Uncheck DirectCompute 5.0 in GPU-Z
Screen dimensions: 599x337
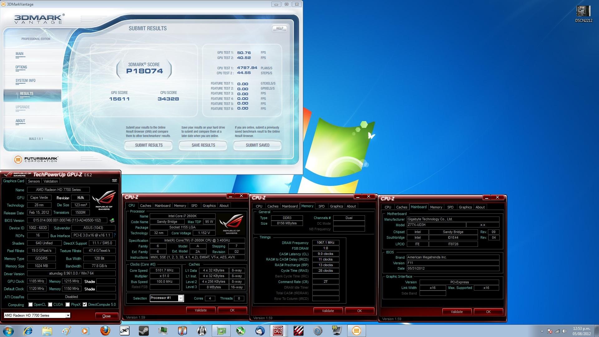[85, 305]
